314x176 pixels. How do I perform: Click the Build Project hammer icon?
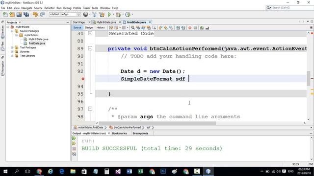[x=94, y=14]
